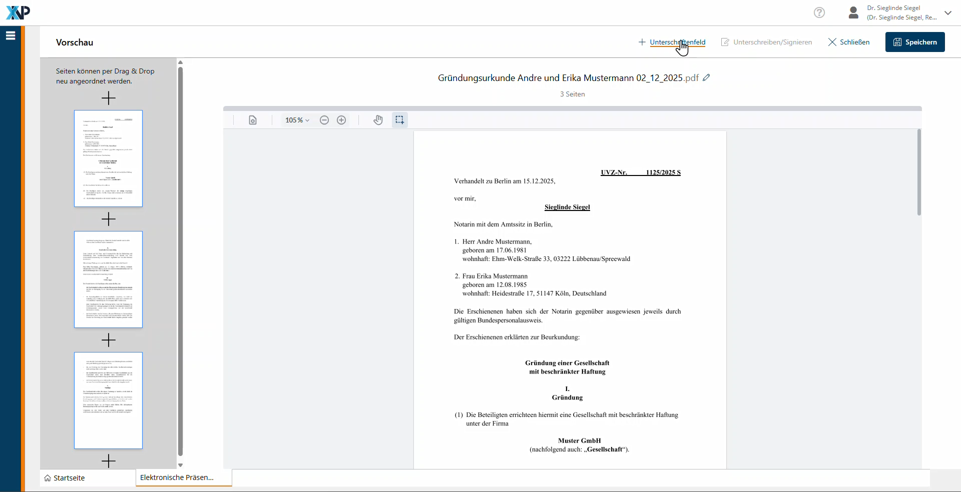Open the hamburger navigation menu
This screenshot has width=961, height=492.
[x=11, y=35]
